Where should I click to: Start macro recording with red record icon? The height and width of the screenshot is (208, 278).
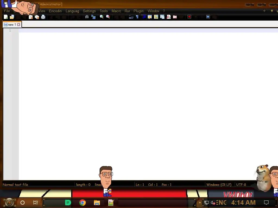tap(189, 17)
